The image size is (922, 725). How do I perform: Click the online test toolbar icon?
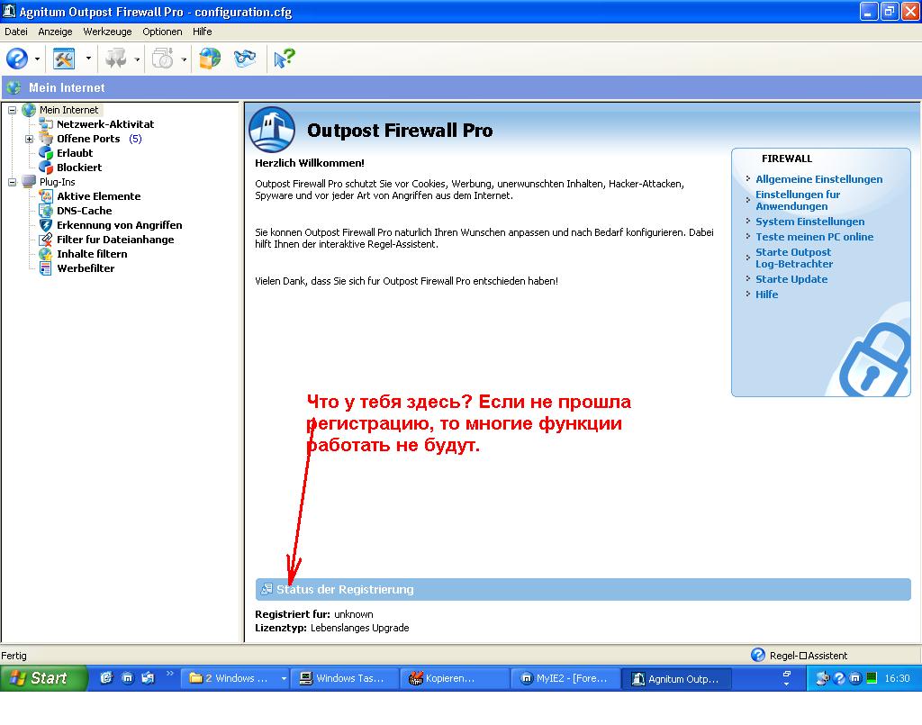245,59
